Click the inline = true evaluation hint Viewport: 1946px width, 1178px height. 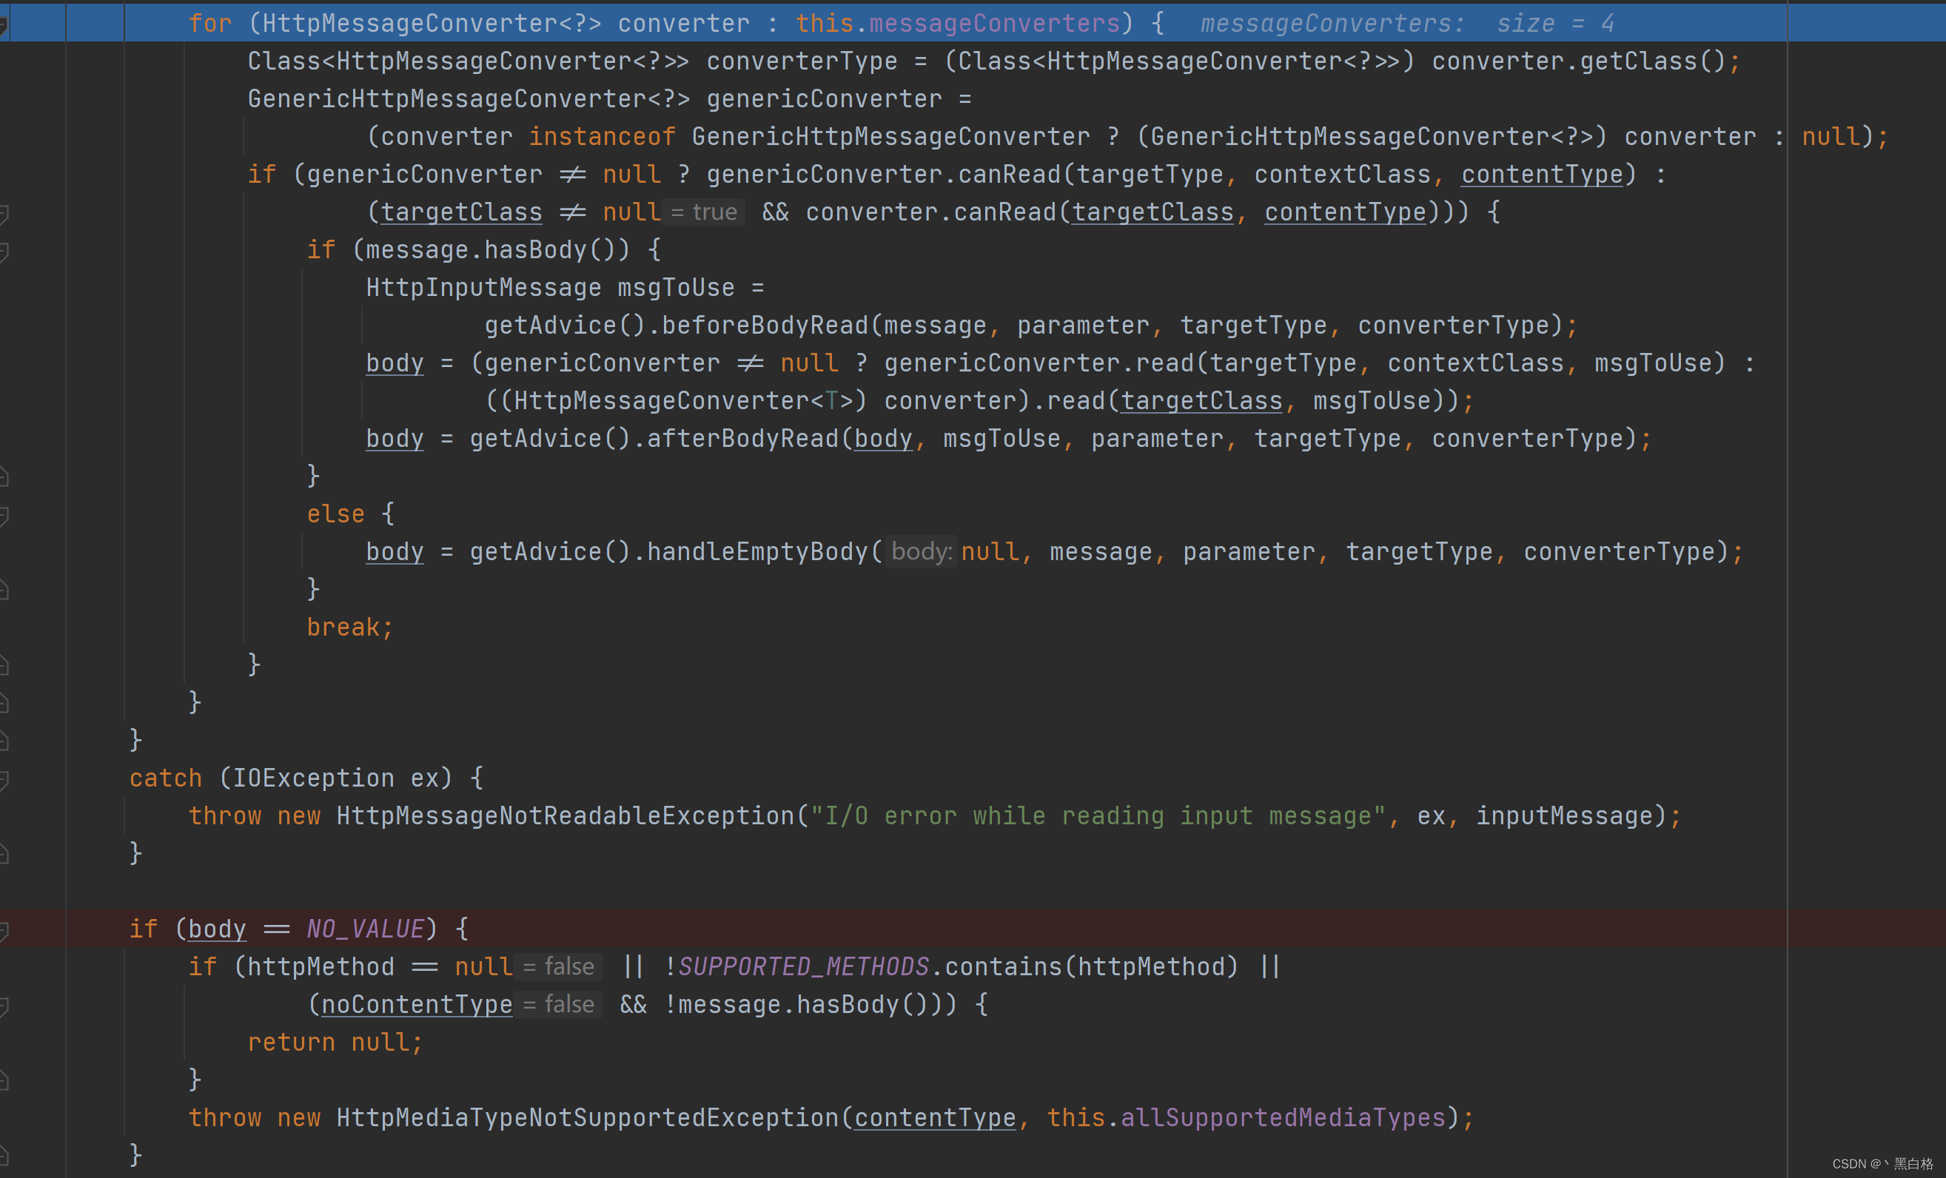point(703,212)
